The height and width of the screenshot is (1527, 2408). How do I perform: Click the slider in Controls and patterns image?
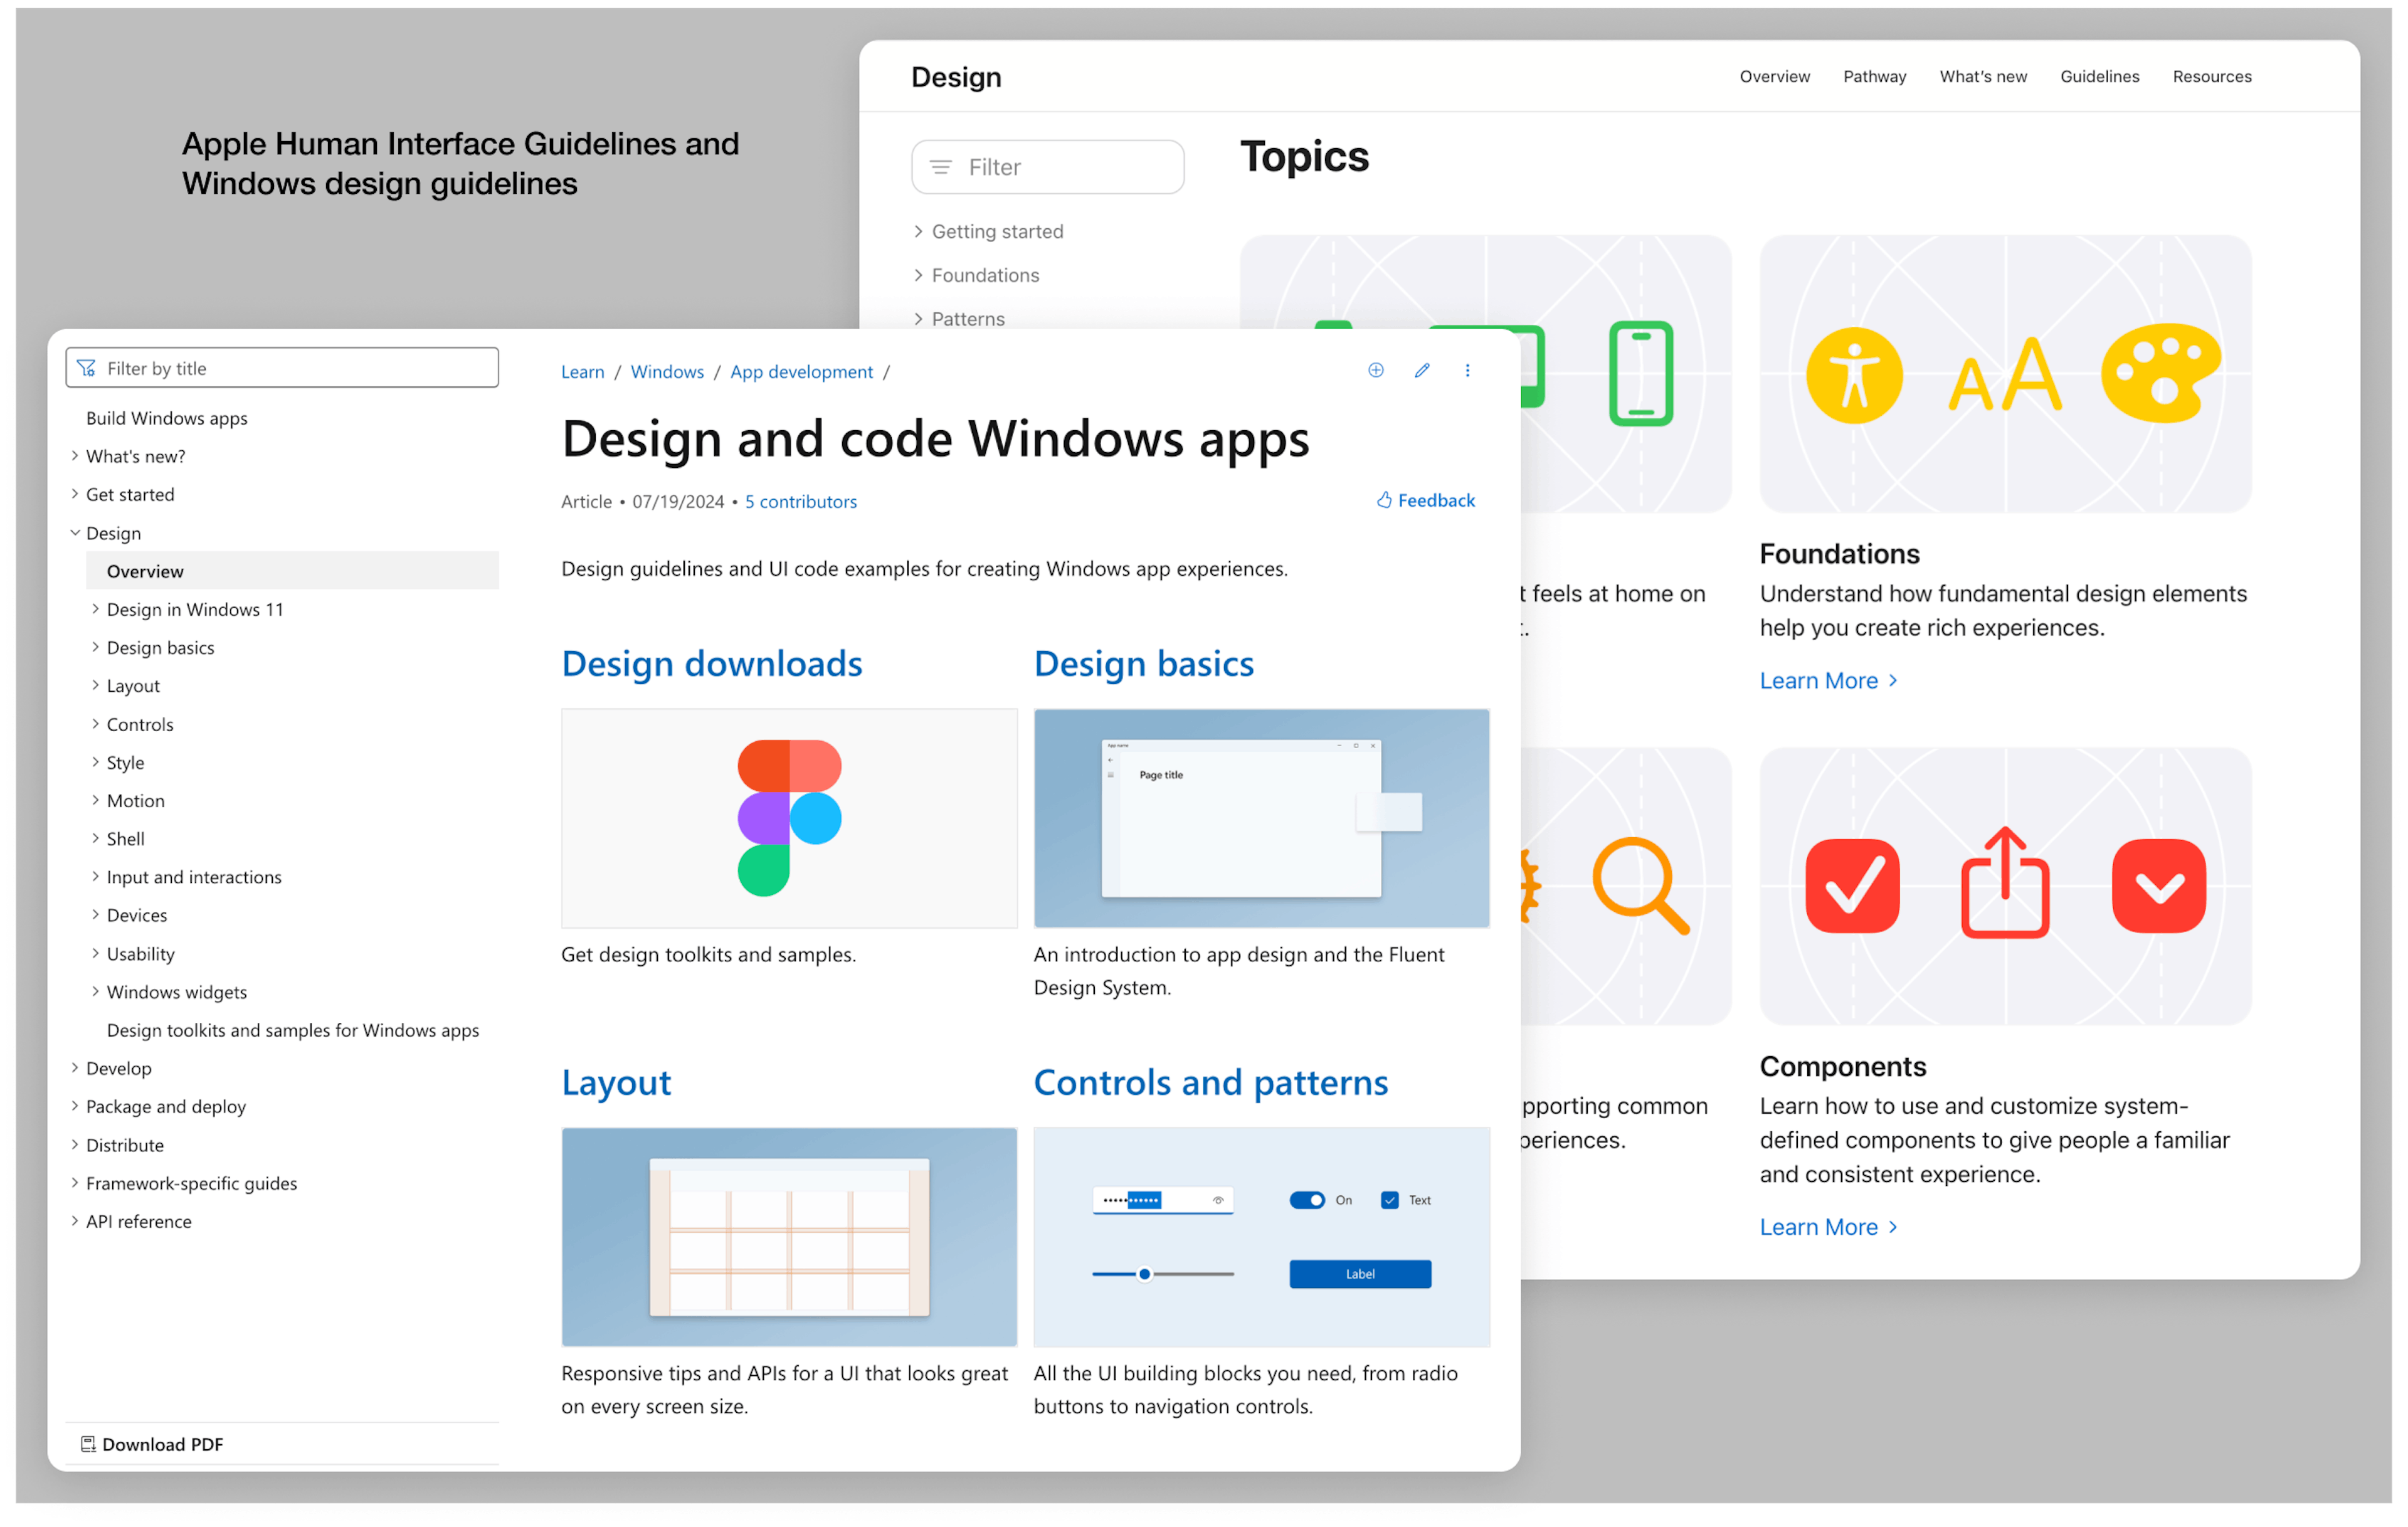(1163, 1274)
